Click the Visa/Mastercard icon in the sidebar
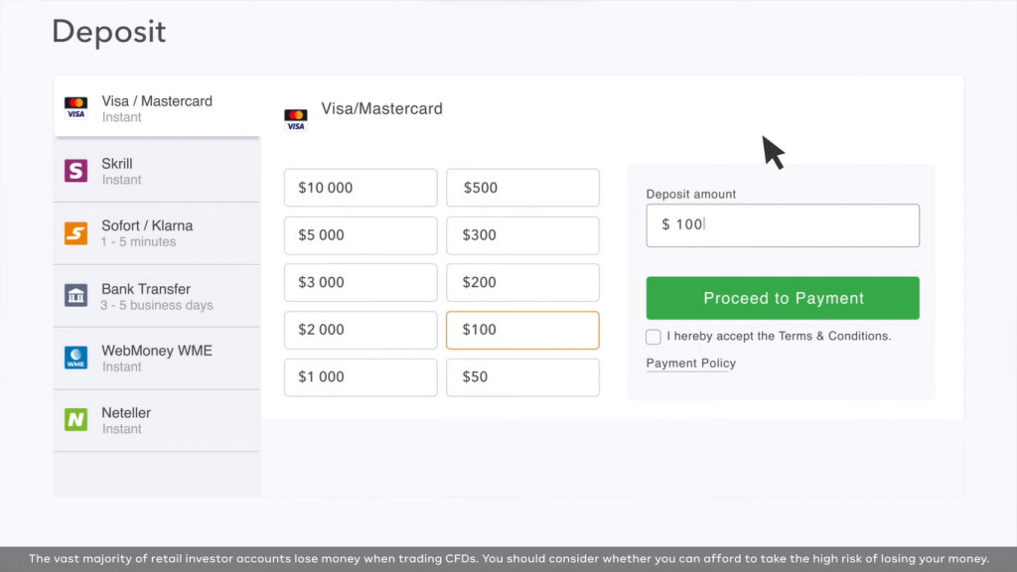Viewport: 1017px width, 572px height. tap(76, 109)
